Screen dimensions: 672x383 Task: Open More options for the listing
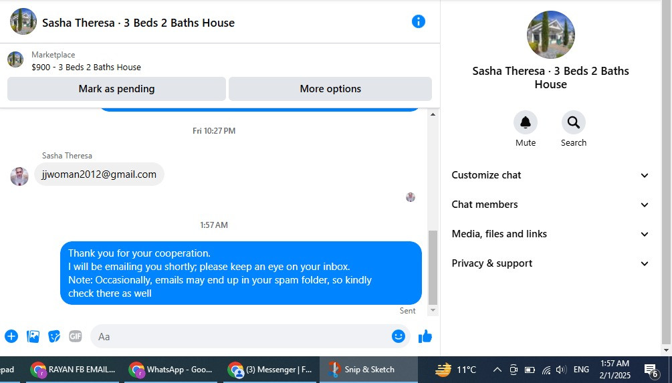330,89
